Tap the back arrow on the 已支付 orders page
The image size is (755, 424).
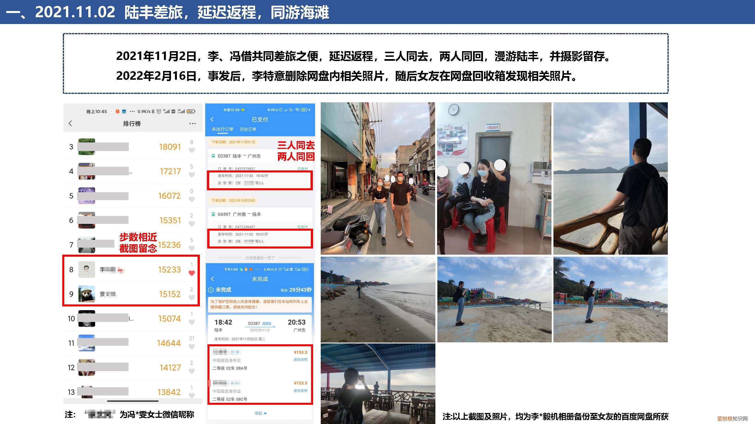(x=213, y=119)
